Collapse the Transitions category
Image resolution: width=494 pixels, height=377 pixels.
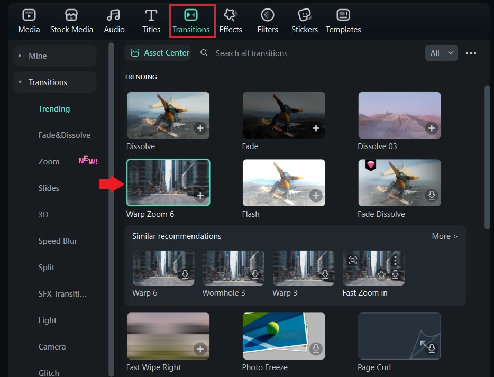[55, 82]
